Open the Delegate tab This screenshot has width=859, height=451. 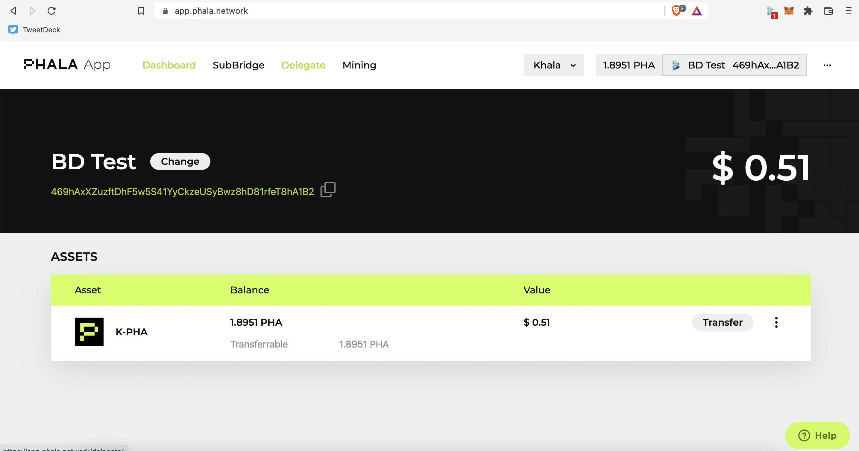click(303, 65)
